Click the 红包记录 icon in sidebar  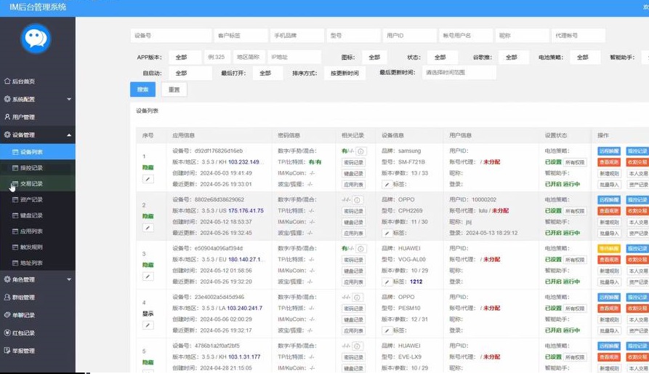point(7,333)
